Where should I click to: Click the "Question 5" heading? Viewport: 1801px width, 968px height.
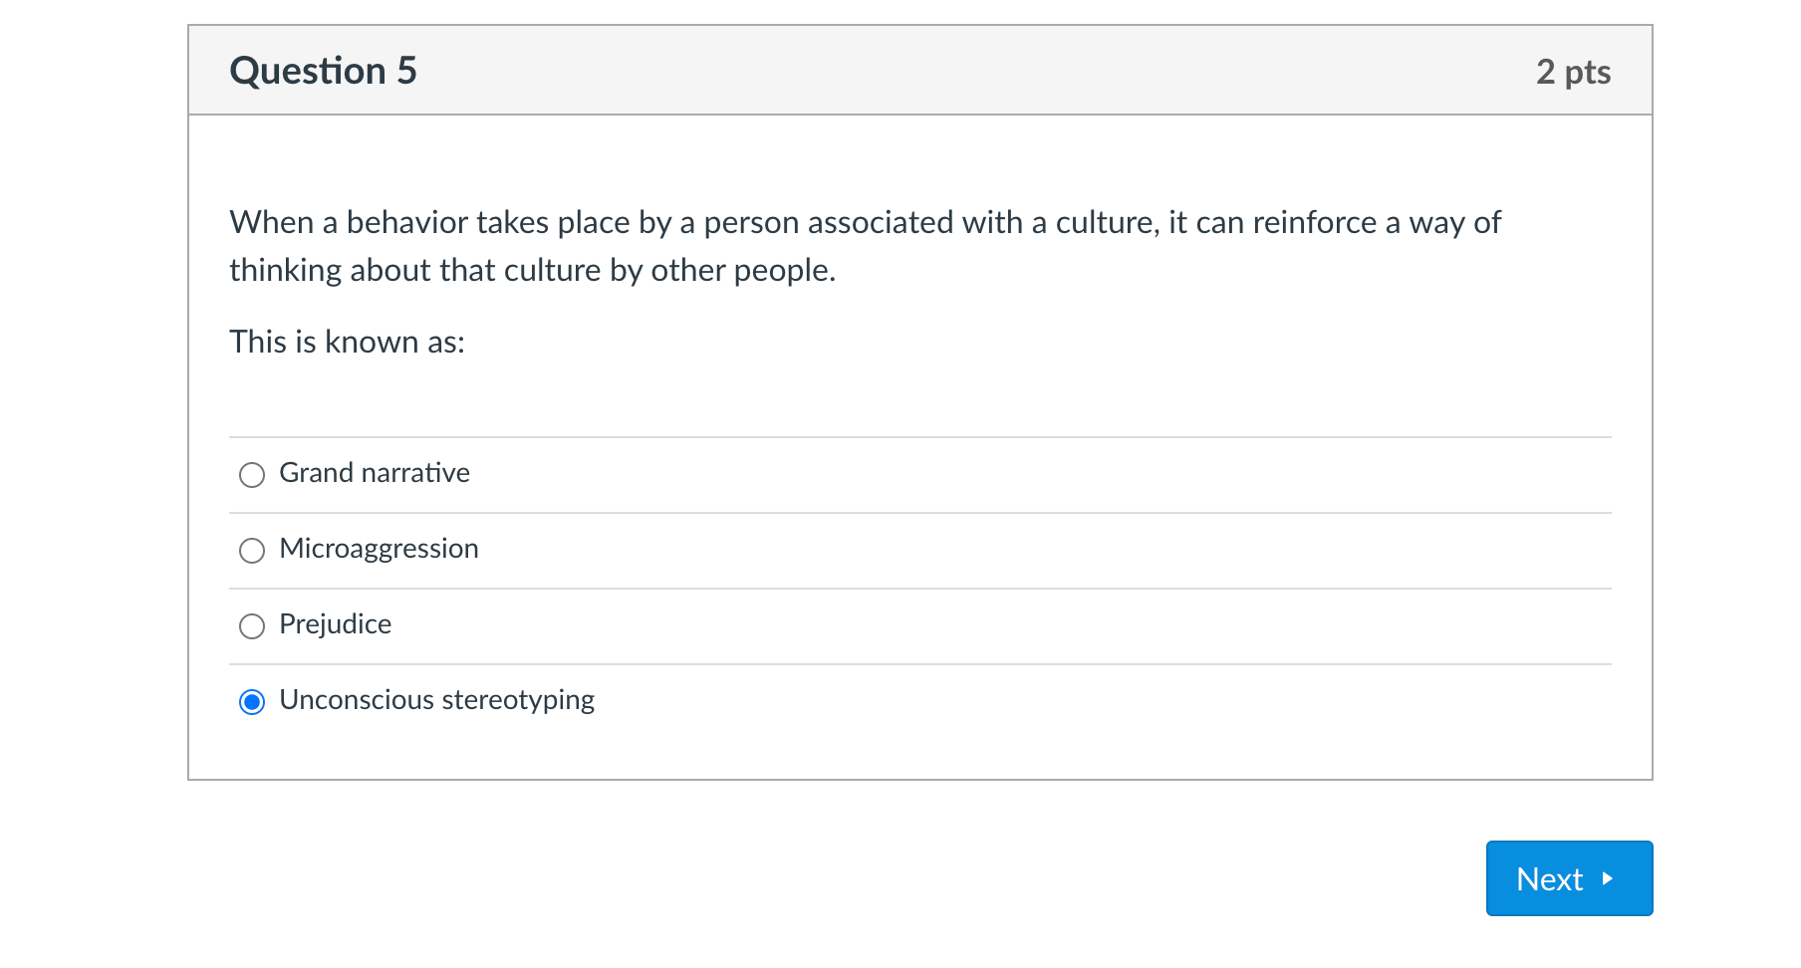point(323,71)
